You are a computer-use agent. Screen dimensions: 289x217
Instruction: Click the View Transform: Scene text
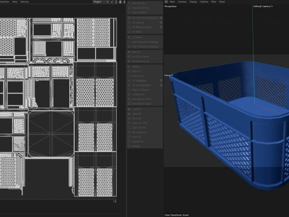(x=176, y=215)
